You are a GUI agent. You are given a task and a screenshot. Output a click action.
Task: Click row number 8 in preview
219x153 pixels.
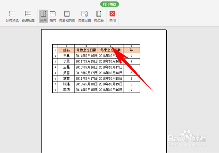pos(55,90)
